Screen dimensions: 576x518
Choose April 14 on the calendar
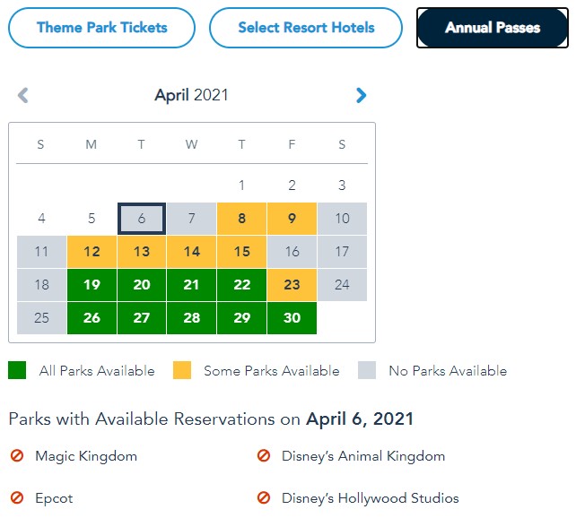(192, 252)
